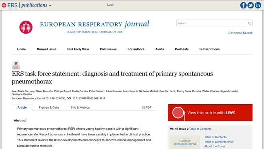Click author name Charles-Hugo Marquette

click(224, 91)
